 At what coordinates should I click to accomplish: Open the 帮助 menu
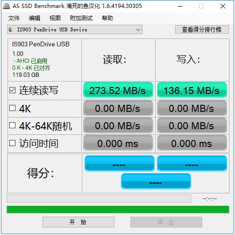click(107, 18)
